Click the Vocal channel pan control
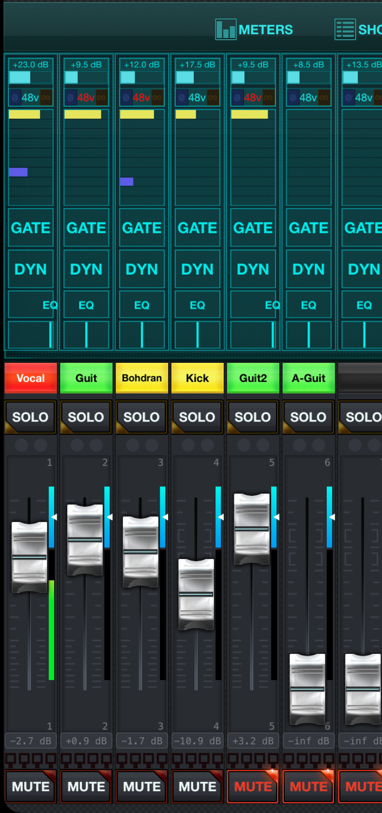Viewport: 382px width, 813px height. (x=31, y=335)
